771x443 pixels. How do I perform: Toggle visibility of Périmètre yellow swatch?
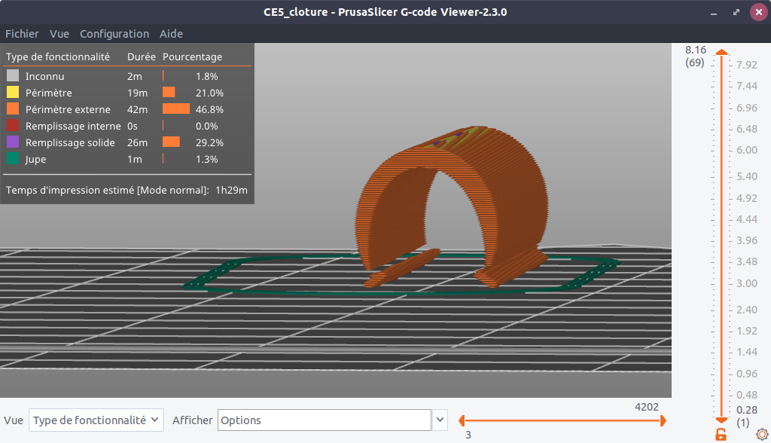click(13, 92)
